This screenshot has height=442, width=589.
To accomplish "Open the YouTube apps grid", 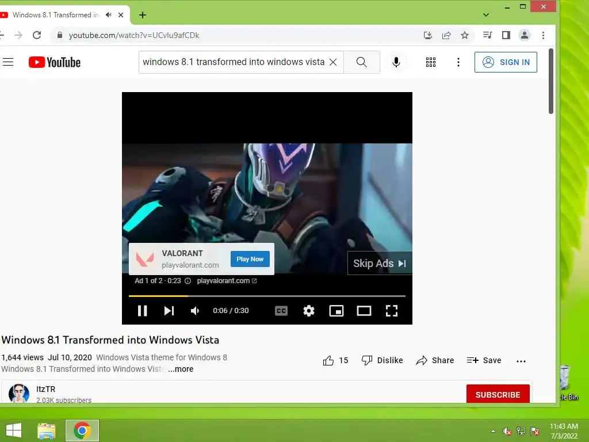I will pos(430,62).
